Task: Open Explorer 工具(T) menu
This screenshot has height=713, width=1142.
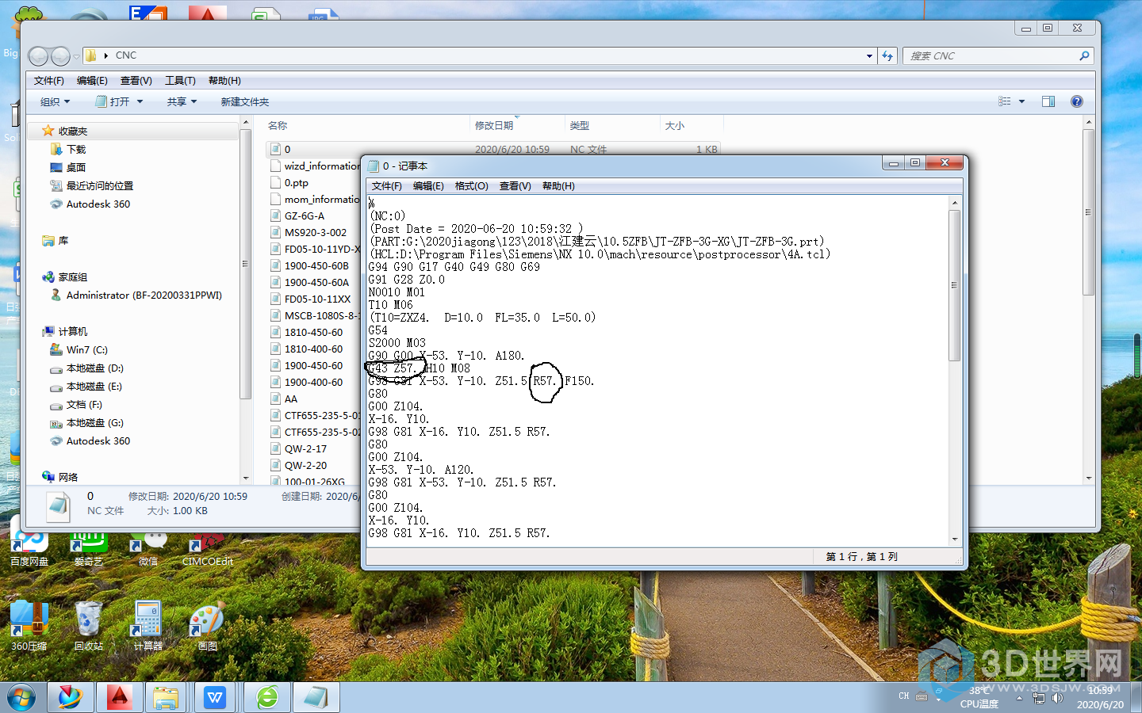Action: pos(180,81)
